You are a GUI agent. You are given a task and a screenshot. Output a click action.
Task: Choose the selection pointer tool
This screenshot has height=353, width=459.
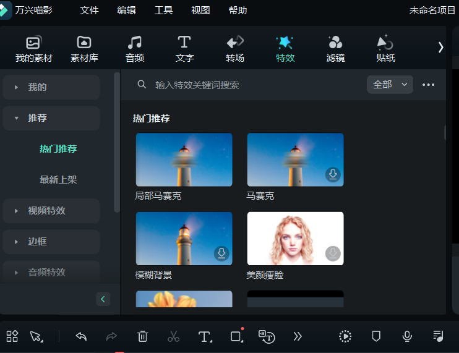tap(36, 337)
